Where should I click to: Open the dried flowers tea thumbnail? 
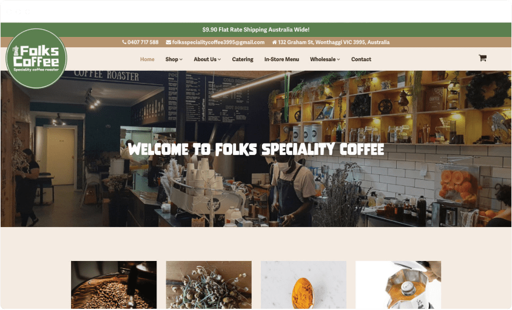(x=209, y=285)
